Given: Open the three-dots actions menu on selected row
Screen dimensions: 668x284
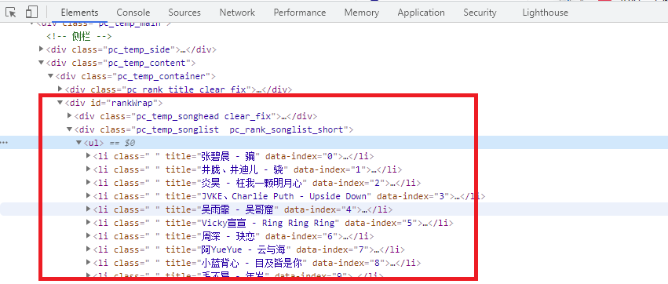Looking at the screenshot, I should tap(5, 143).
